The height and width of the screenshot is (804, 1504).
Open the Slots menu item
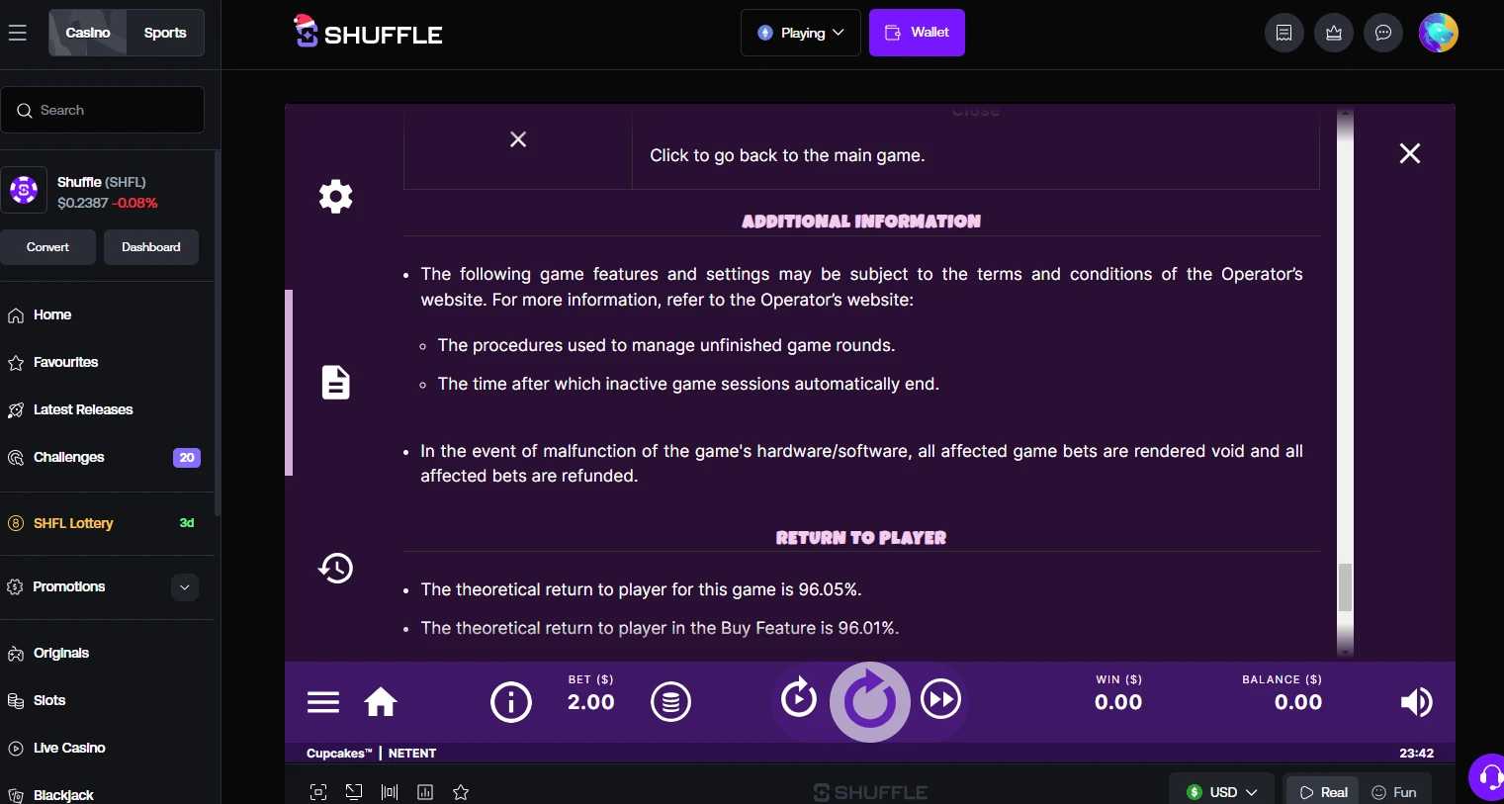pos(49,700)
